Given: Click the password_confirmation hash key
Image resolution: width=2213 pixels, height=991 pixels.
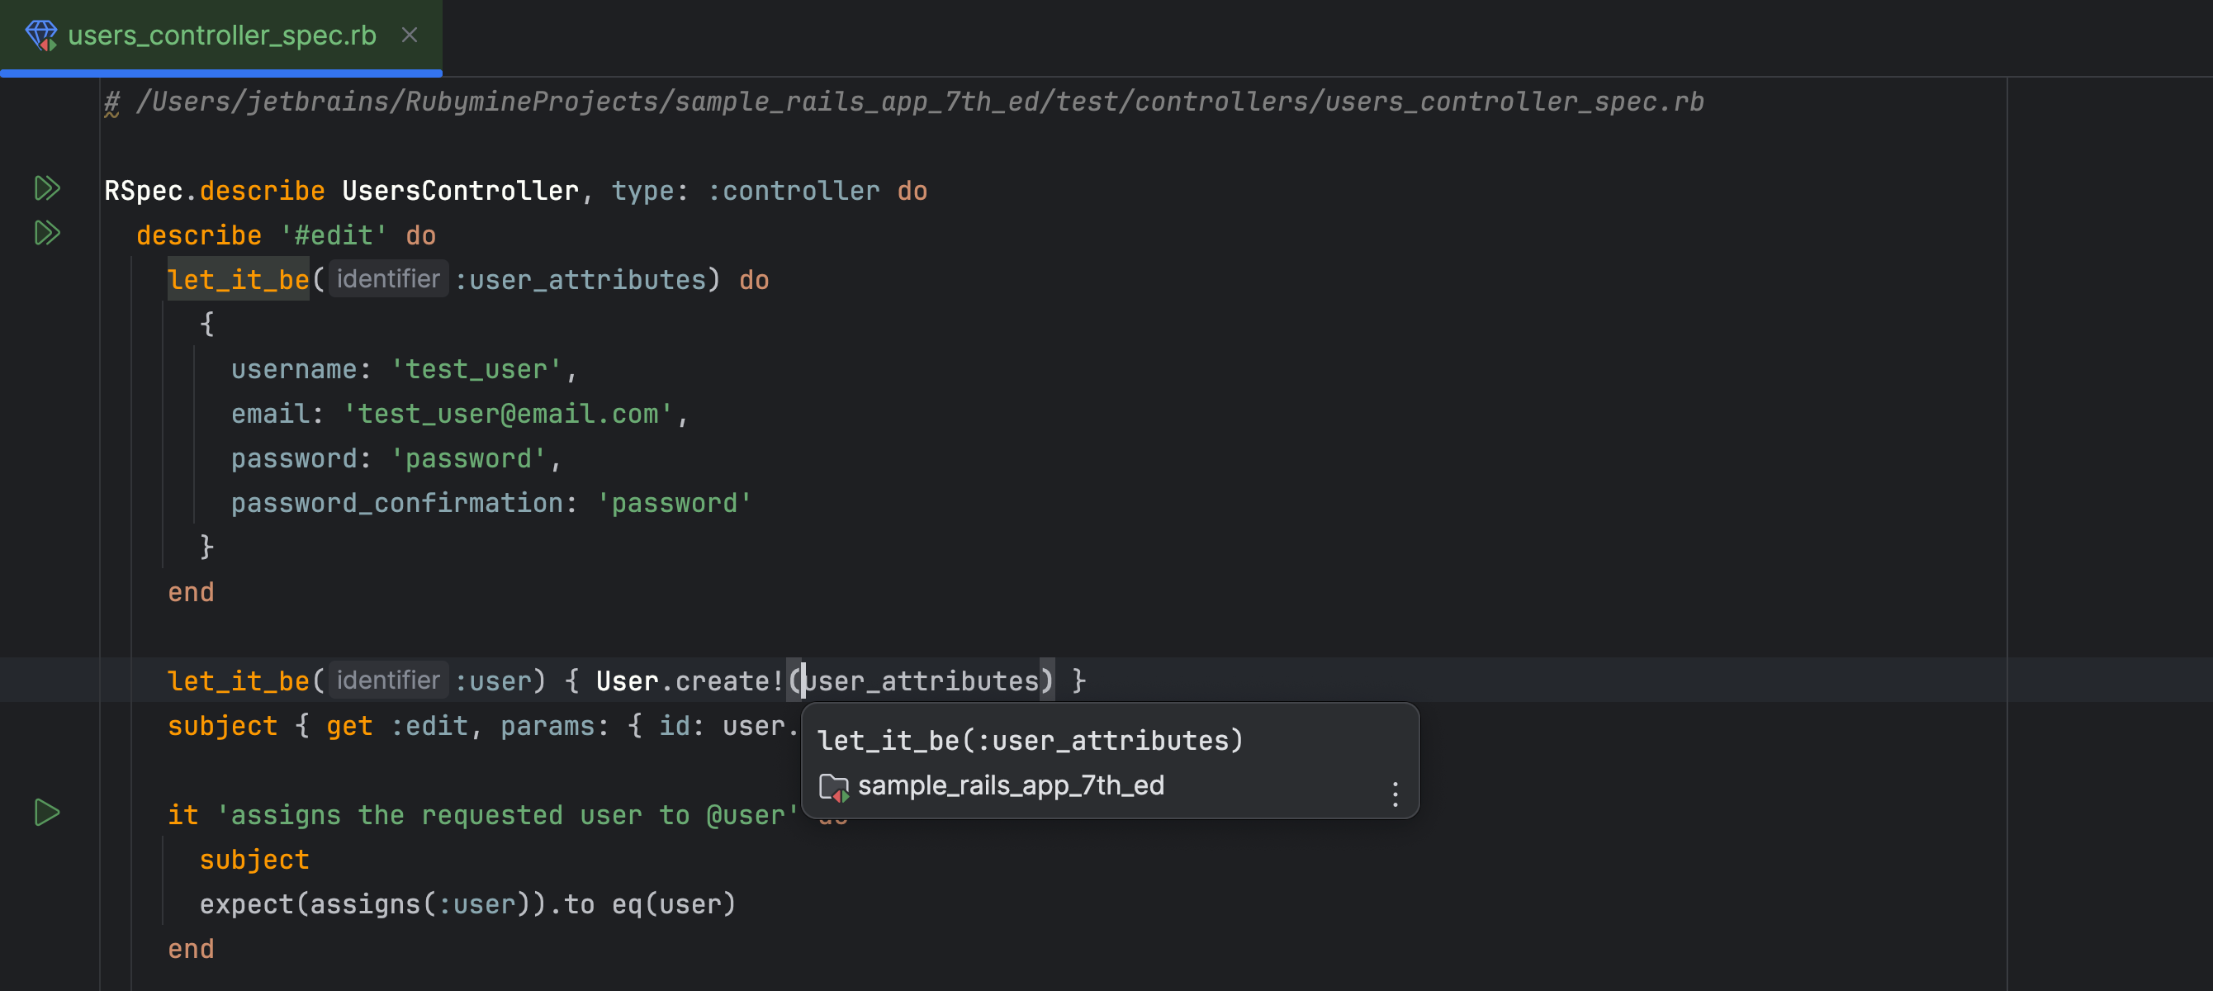Looking at the screenshot, I should point(396,504).
